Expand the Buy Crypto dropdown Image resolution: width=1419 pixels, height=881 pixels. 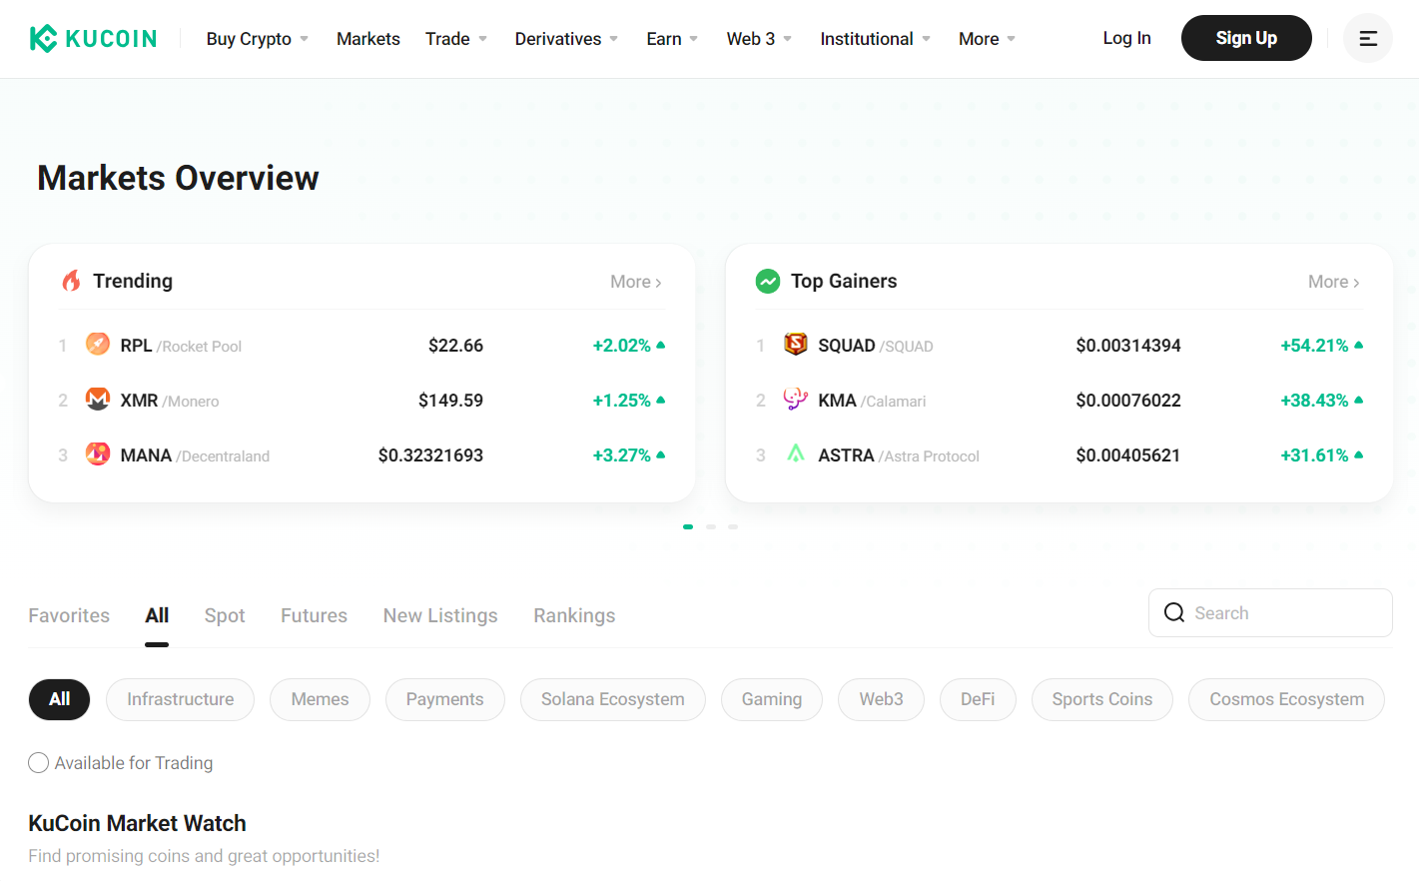[x=257, y=39]
